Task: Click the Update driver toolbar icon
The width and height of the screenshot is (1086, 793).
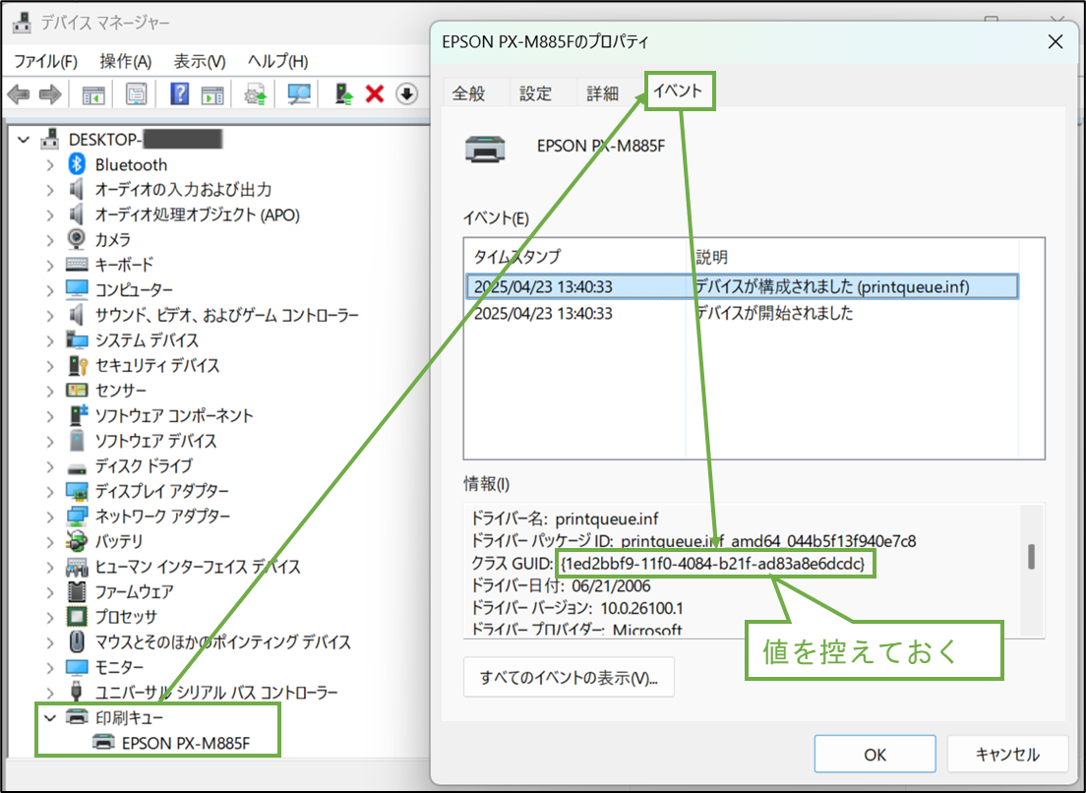Action: coord(256,94)
